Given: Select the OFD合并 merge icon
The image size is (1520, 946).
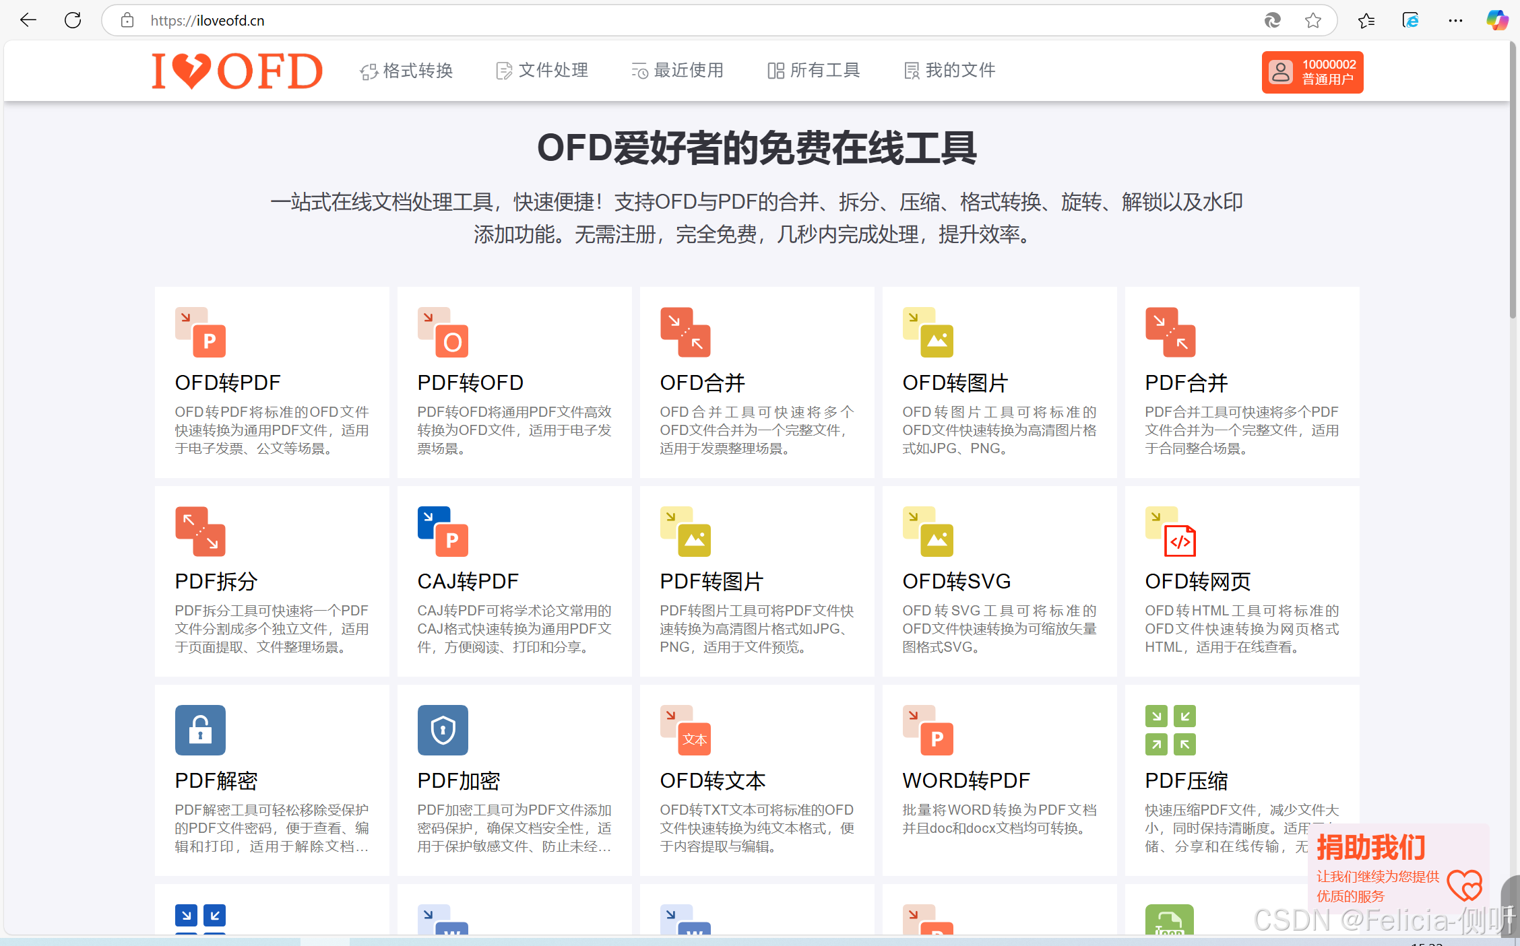Looking at the screenshot, I should [x=685, y=333].
